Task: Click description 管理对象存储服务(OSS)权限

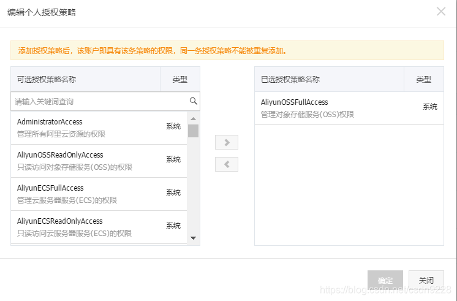Action: (x=308, y=115)
